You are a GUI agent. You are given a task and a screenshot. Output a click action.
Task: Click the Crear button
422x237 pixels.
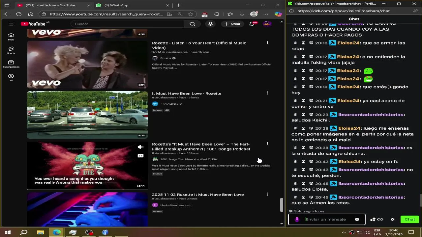click(232, 24)
